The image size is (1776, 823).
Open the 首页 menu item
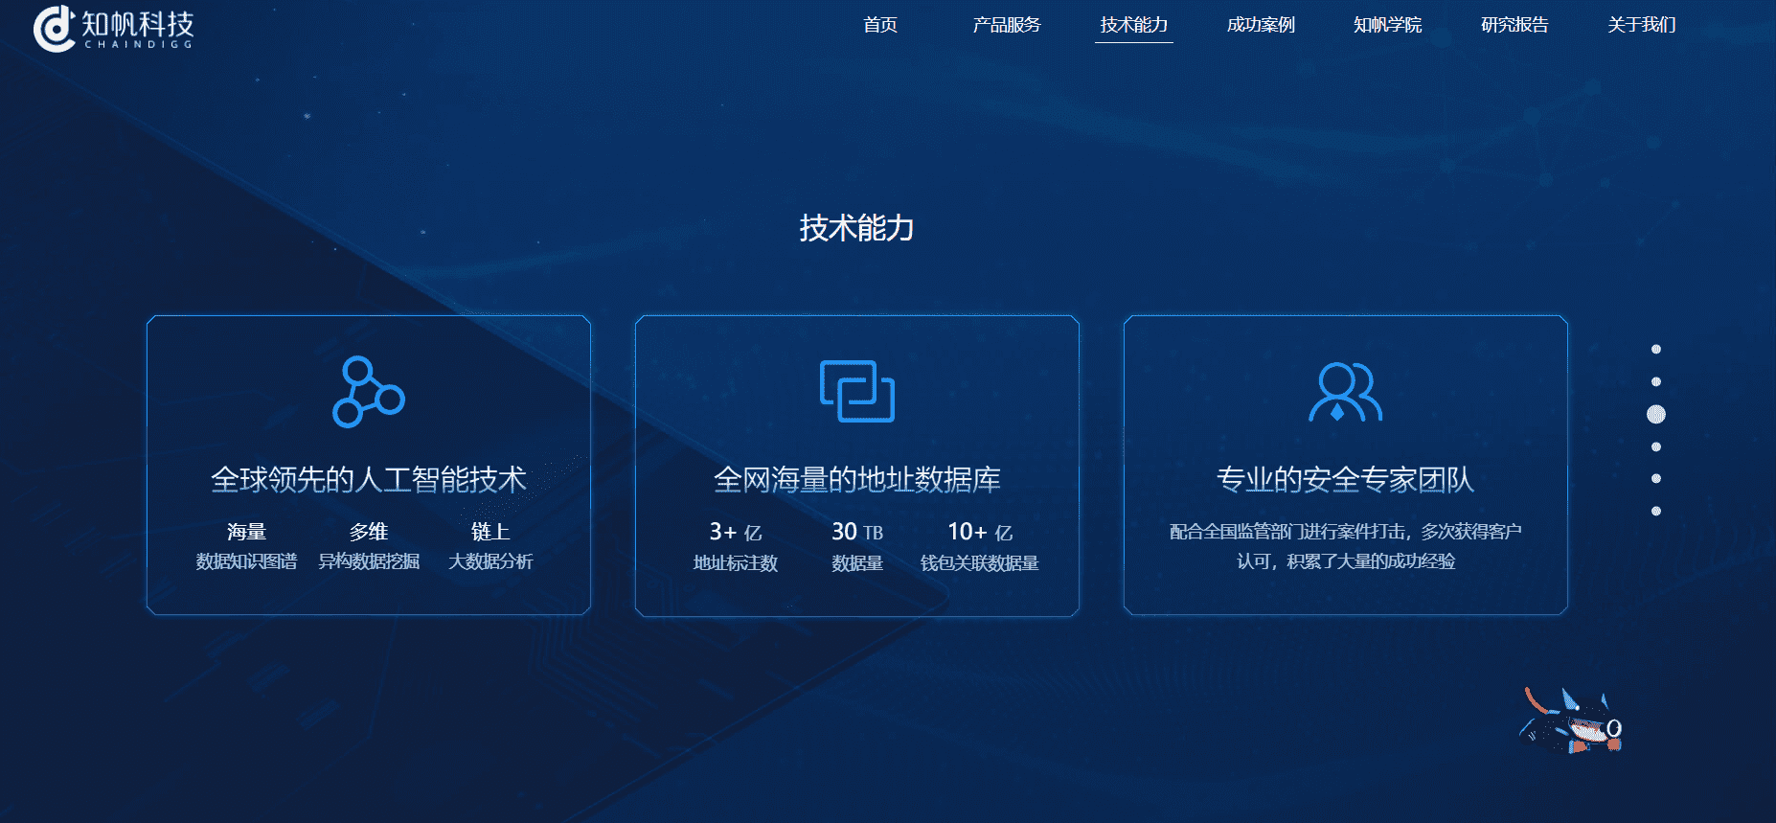point(879,25)
